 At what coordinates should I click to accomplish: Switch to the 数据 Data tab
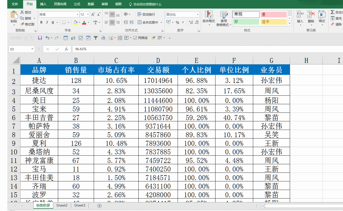pos(91,4)
